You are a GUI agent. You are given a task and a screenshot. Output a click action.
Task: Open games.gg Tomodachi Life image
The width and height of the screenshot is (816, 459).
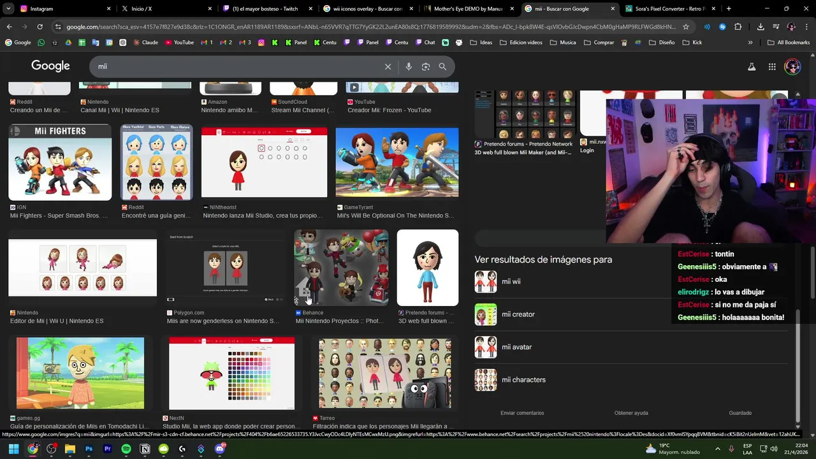pyautogui.click(x=80, y=374)
